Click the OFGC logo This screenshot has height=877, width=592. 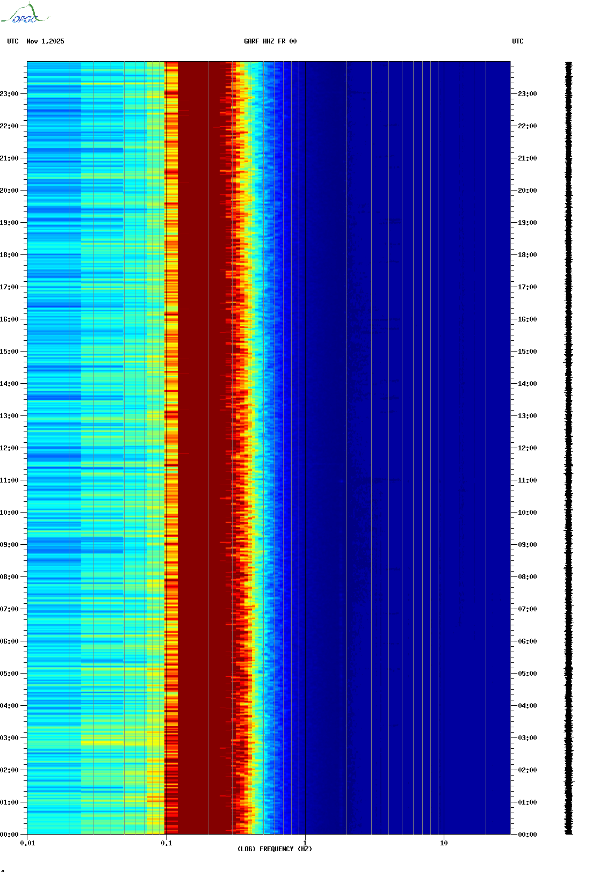pyautogui.click(x=25, y=13)
